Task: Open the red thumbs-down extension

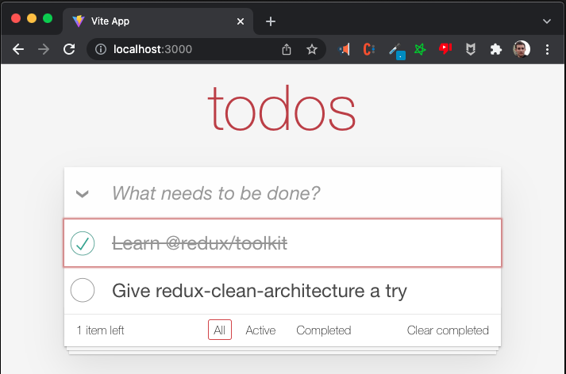Action: (445, 48)
